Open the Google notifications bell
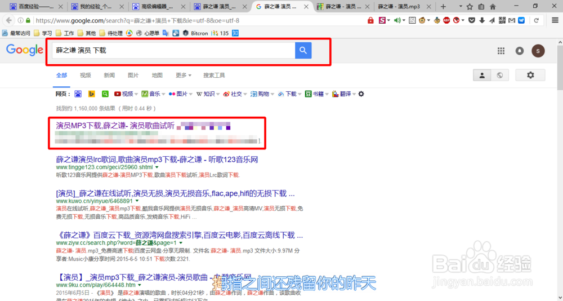 [519, 51]
